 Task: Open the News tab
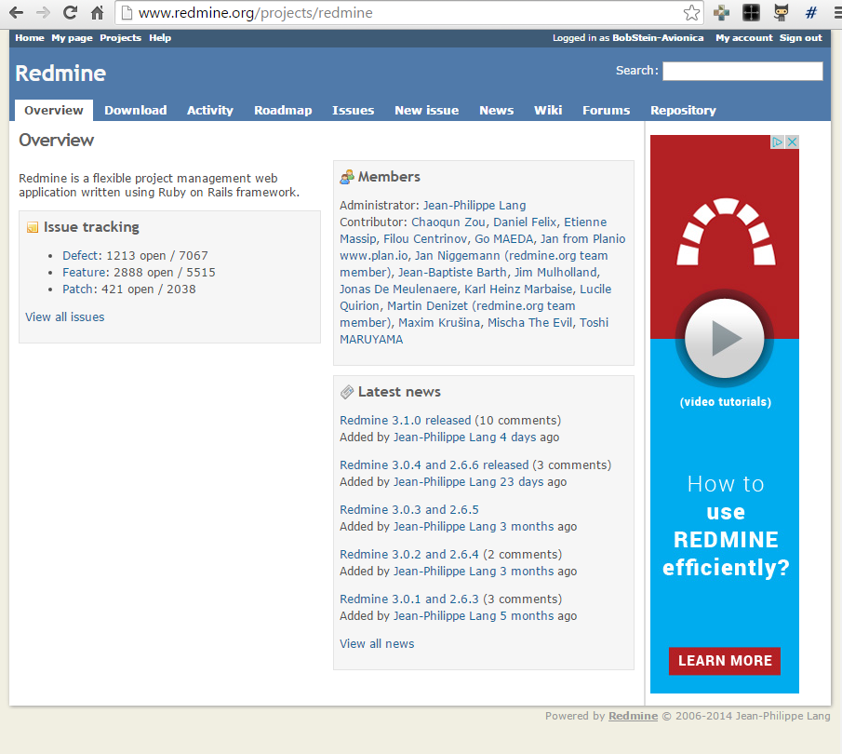pyautogui.click(x=496, y=110)
